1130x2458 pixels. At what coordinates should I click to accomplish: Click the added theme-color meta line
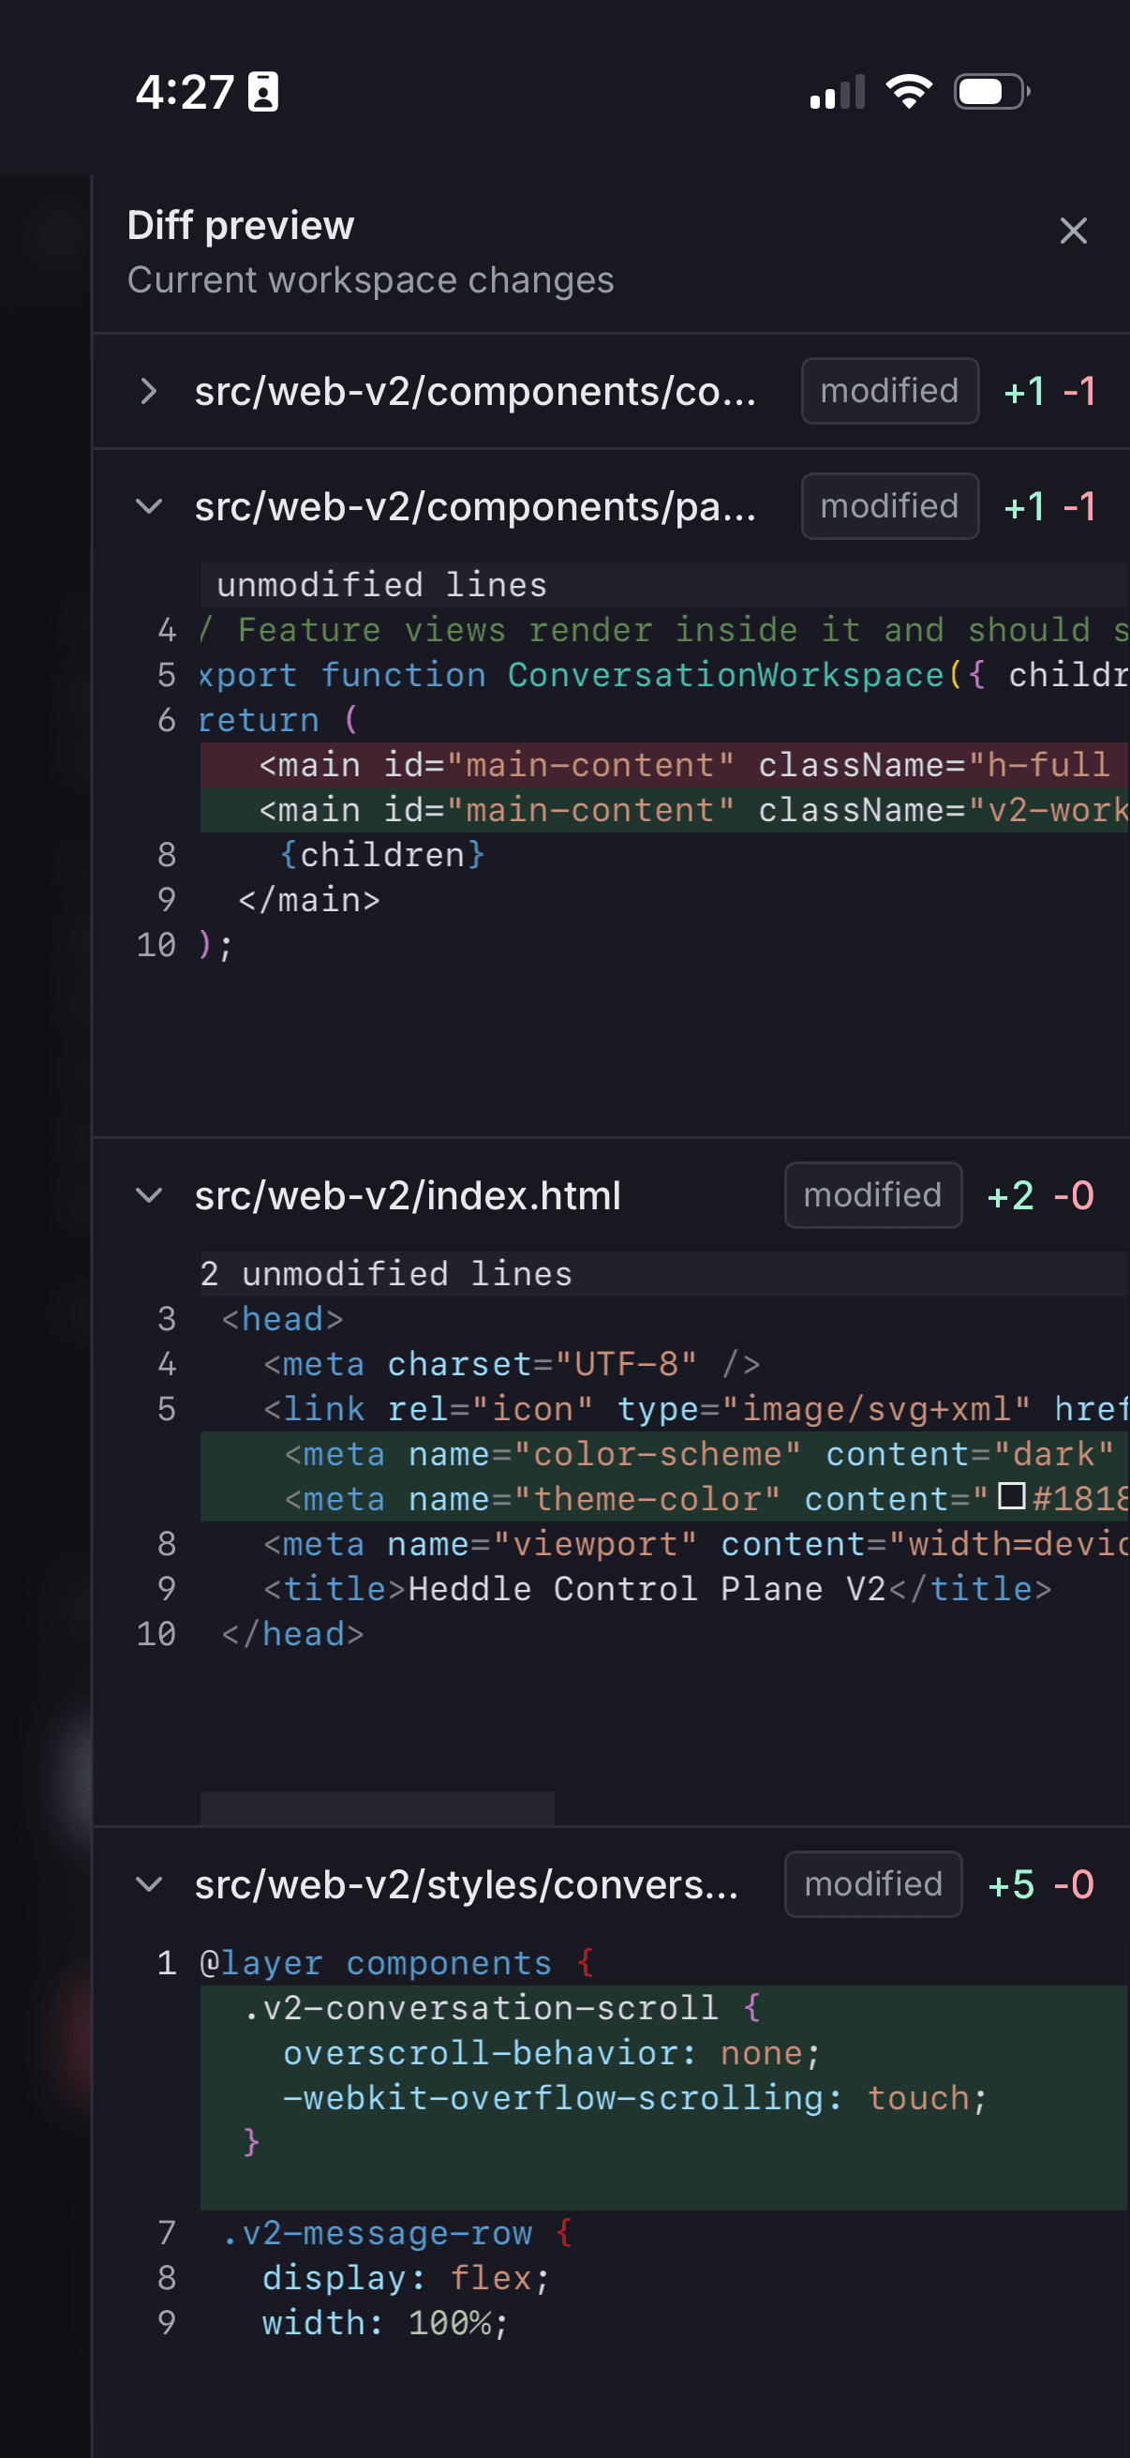click(664, 1498)
